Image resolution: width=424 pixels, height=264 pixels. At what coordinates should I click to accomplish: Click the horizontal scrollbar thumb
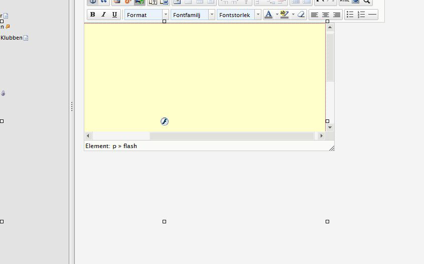pyautogui.click(x=232, y=136)
